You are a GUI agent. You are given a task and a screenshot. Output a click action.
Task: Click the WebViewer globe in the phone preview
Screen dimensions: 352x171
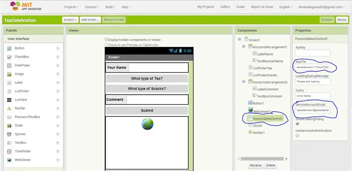(x=147, y=124)
